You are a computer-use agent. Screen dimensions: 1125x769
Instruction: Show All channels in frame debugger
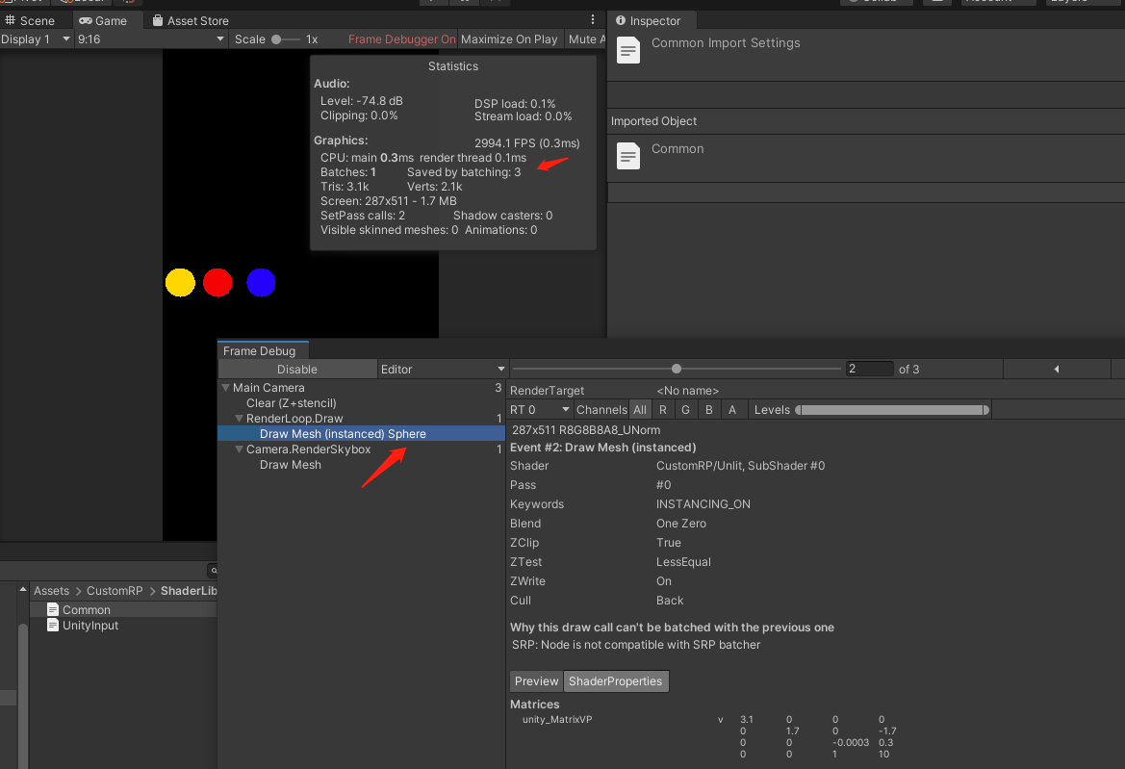[640, 410]
